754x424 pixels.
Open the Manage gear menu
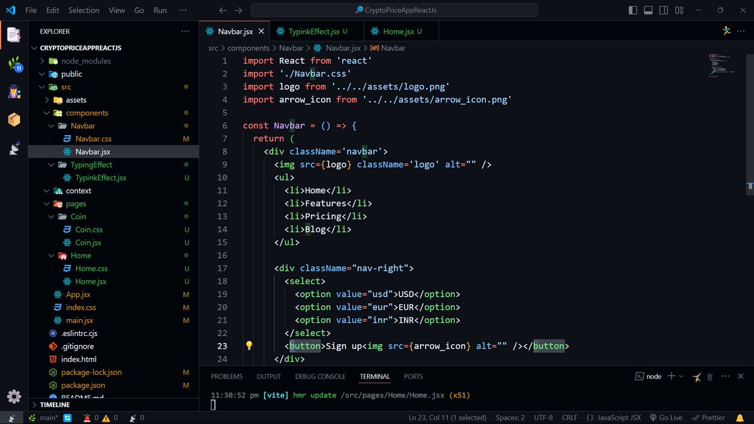coord(14,396)
